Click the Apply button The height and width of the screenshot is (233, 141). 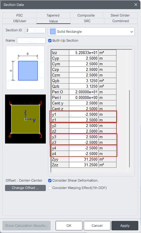click(x=125, y=225)
